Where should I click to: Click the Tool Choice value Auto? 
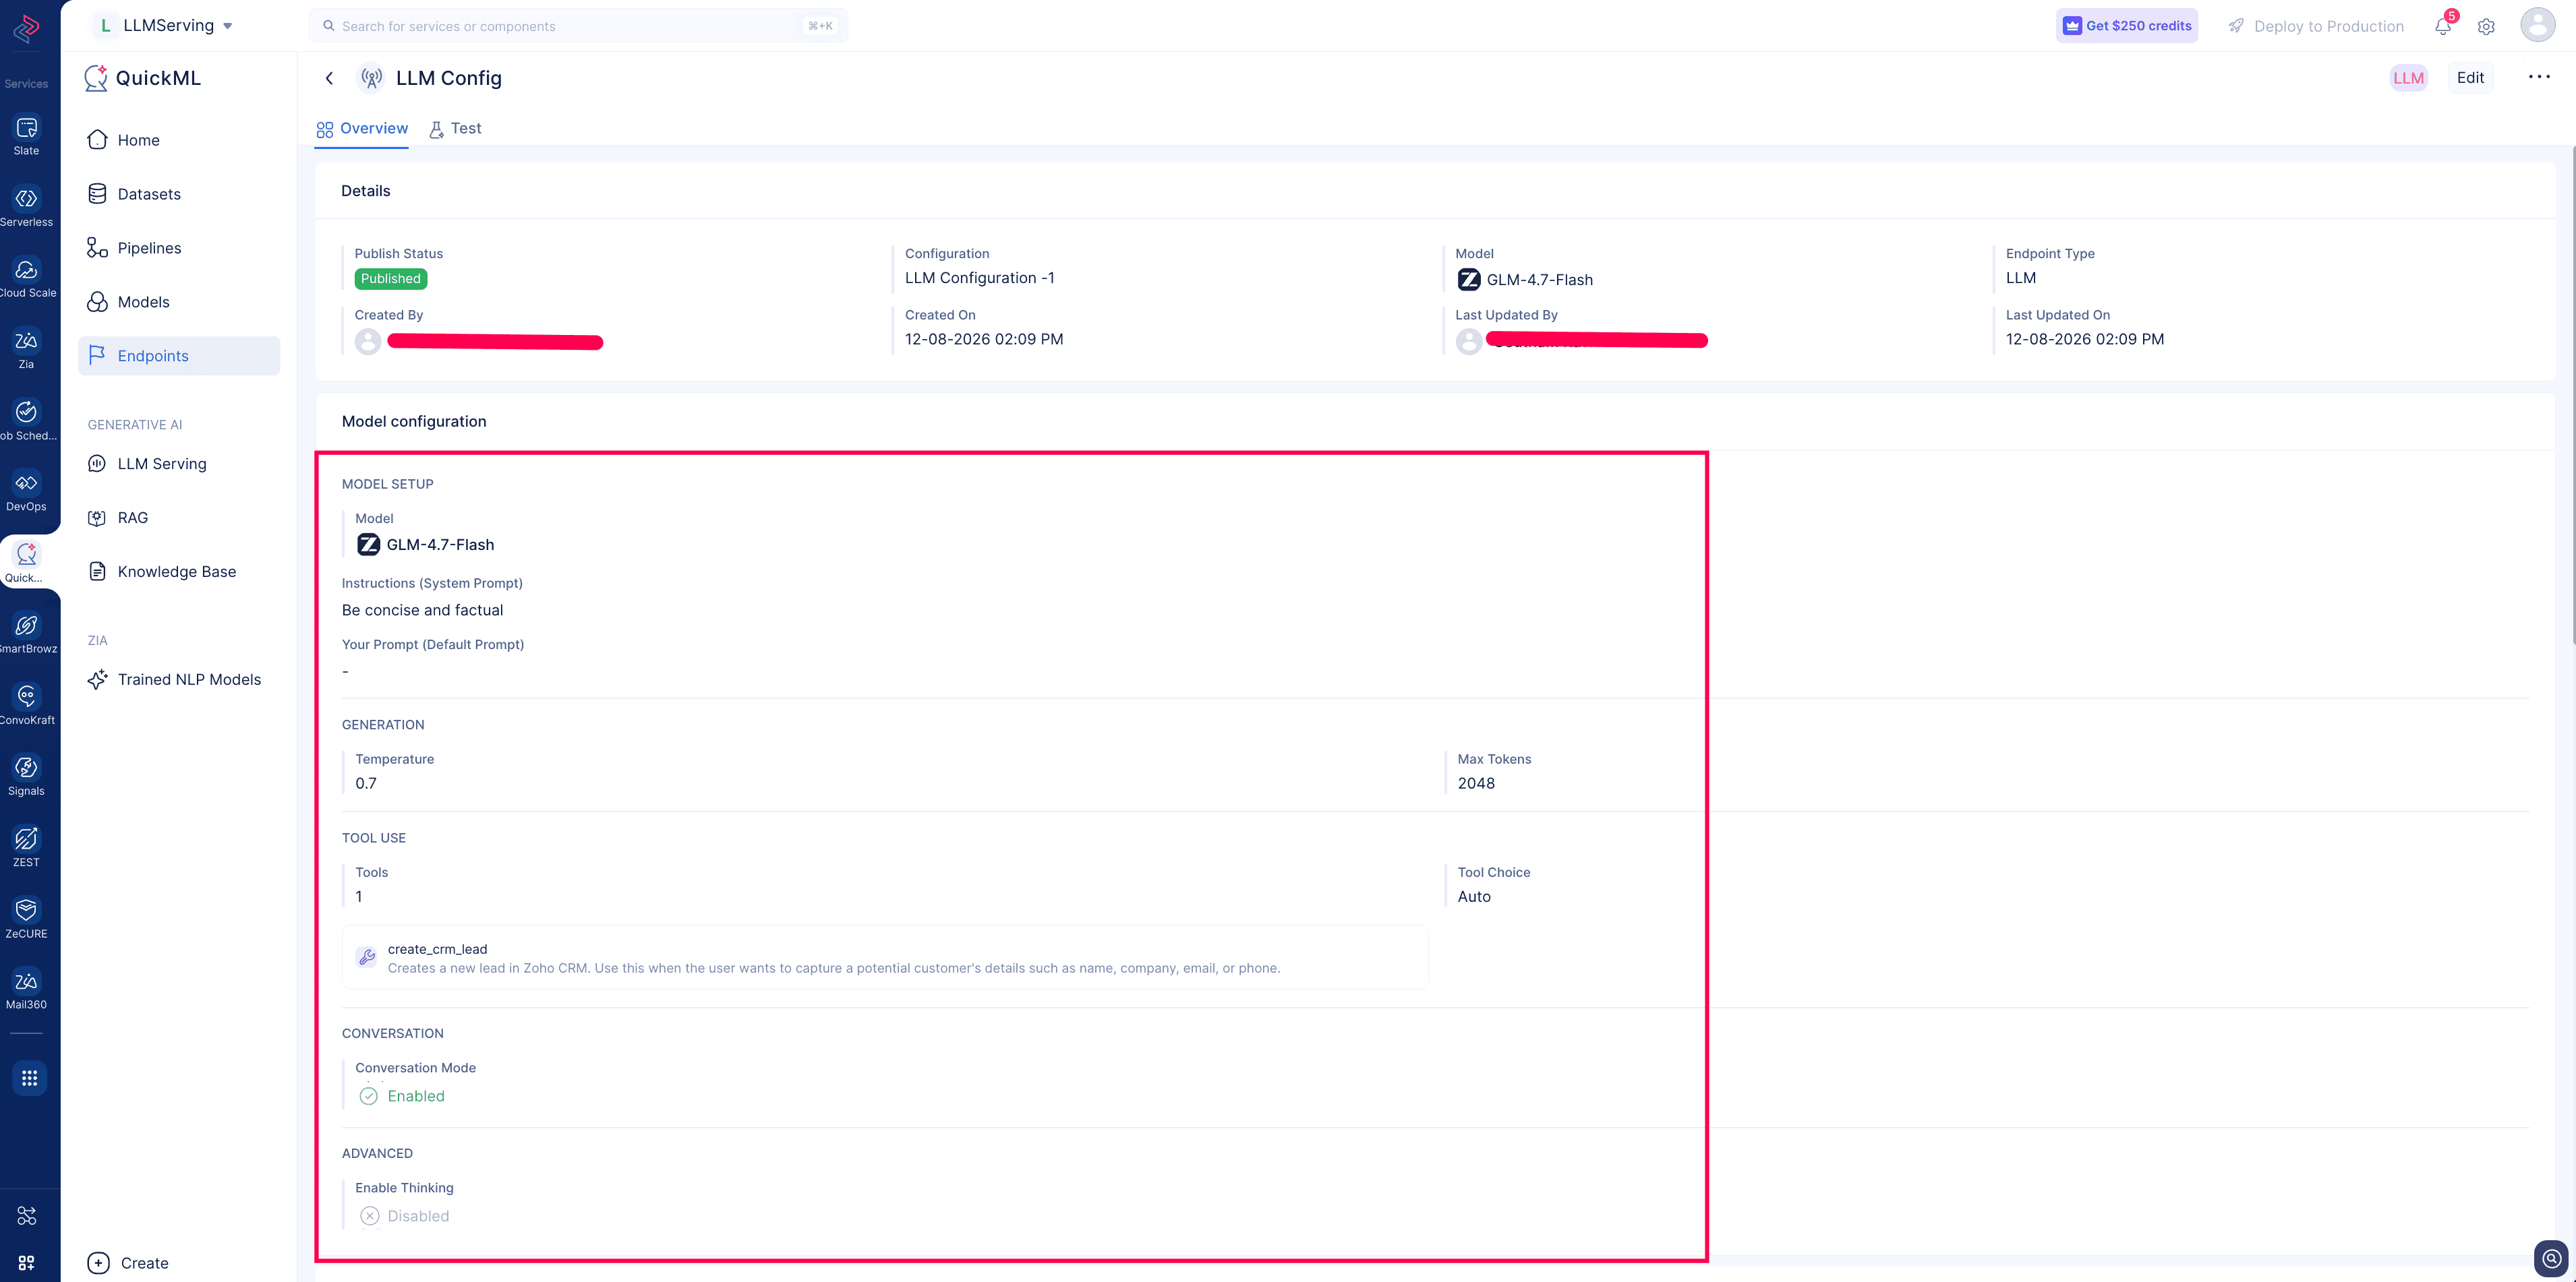(1474, 896)
